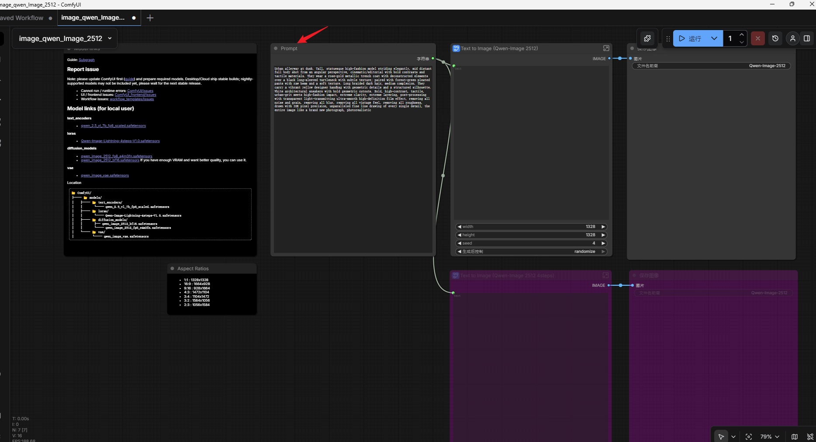Increase the width value with right arrow
Screen dimensions: 816x442
[x=603, y=227]
